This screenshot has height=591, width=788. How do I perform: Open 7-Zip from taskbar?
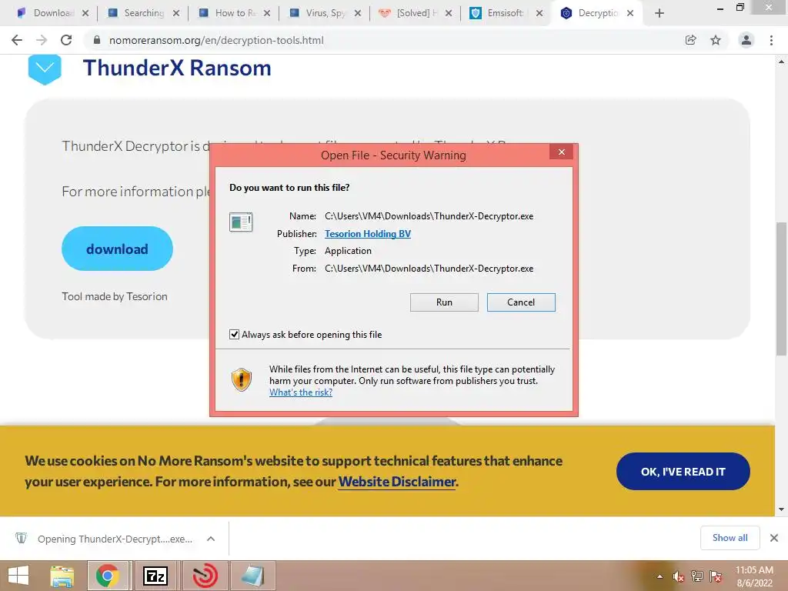(x=155, y=576)
